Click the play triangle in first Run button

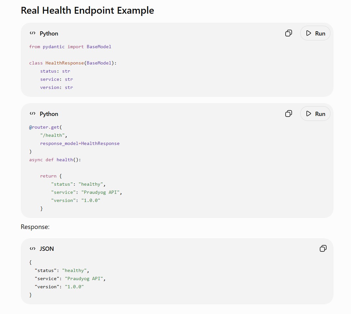point(309,33)
